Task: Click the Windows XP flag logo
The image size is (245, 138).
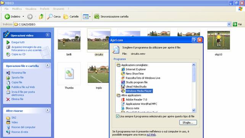Action: pos(240,9)
